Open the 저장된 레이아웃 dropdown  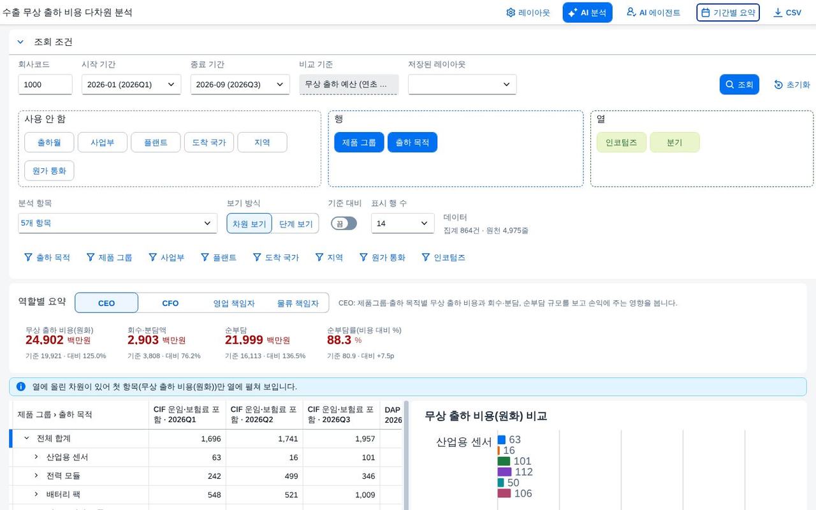click(x=462, y=84)
